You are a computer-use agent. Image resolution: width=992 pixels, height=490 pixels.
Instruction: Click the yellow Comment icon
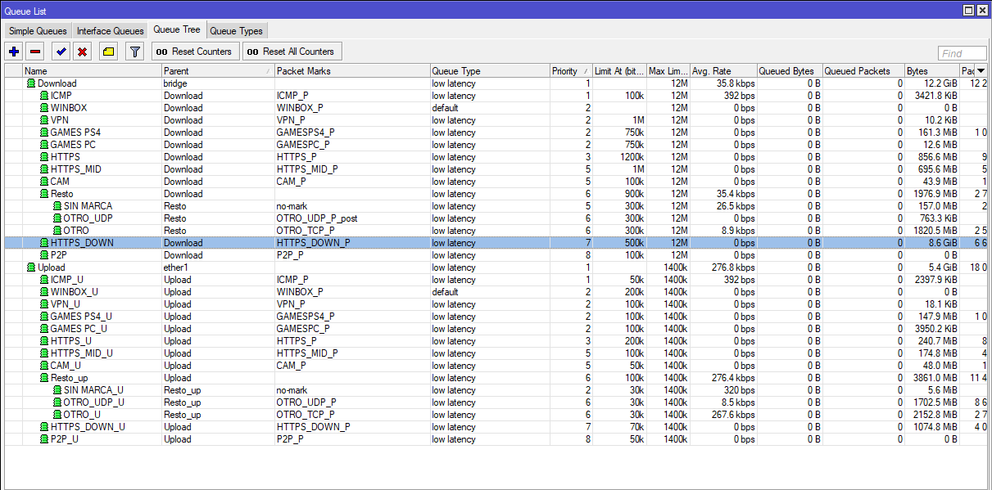pyautogui.click(x=108, y=52)
